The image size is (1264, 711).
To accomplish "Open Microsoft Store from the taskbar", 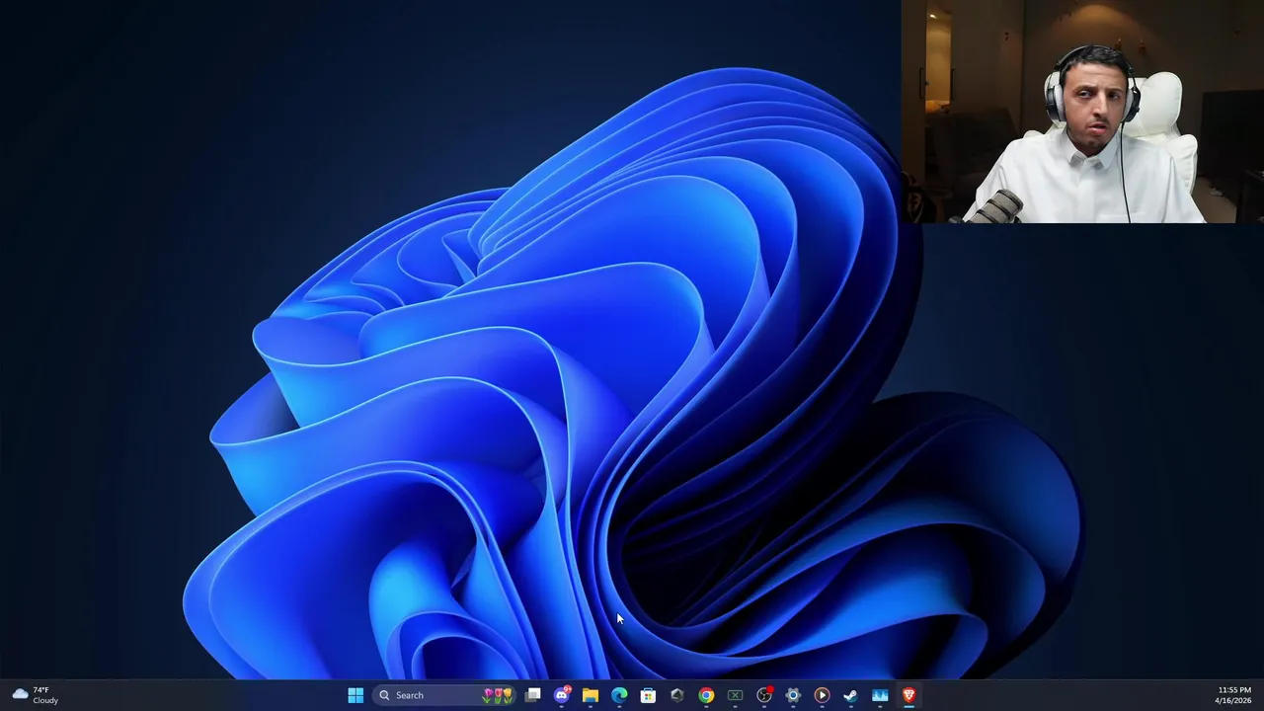I will coord(648,695).
